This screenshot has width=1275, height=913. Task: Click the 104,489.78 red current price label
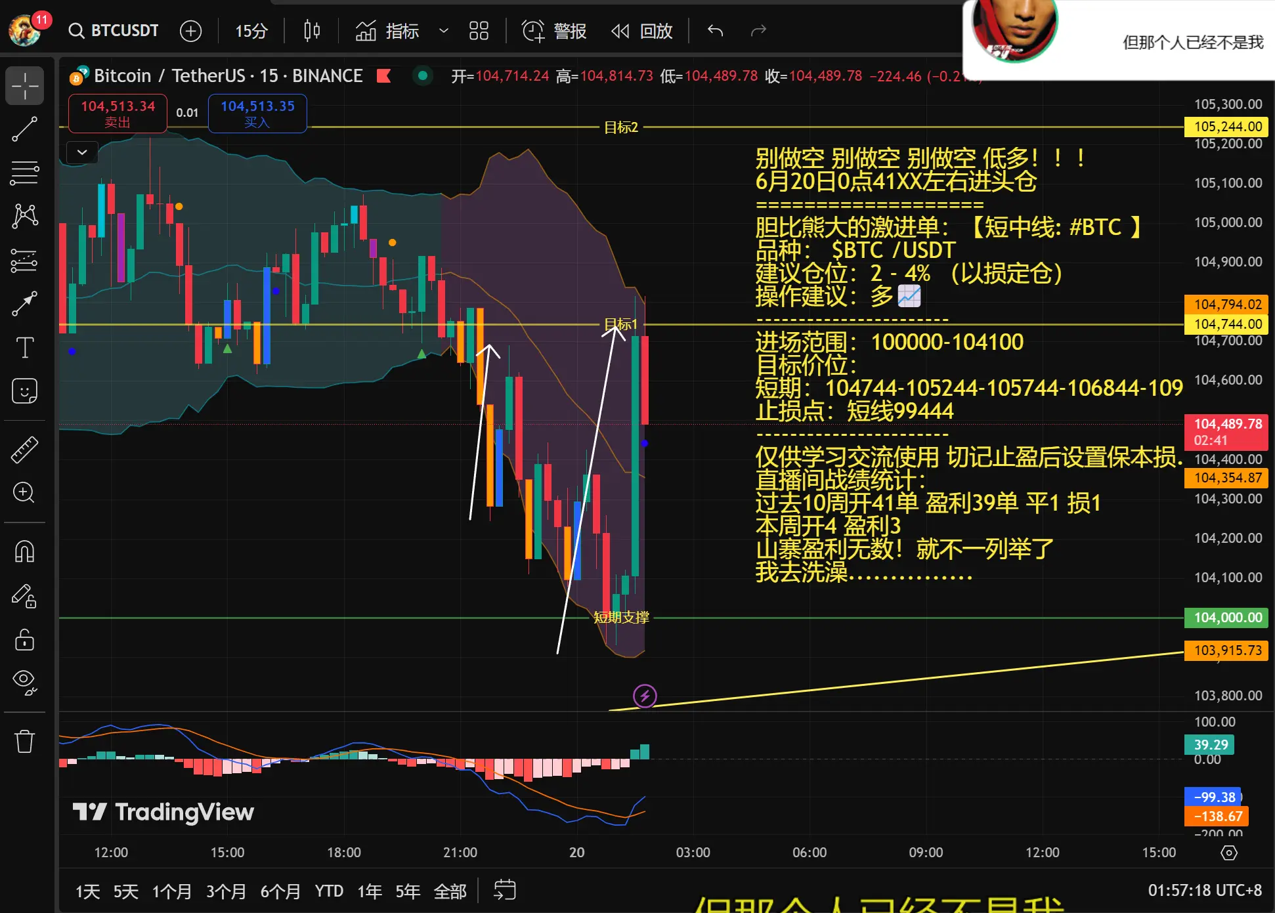[x=1226, y=432]
